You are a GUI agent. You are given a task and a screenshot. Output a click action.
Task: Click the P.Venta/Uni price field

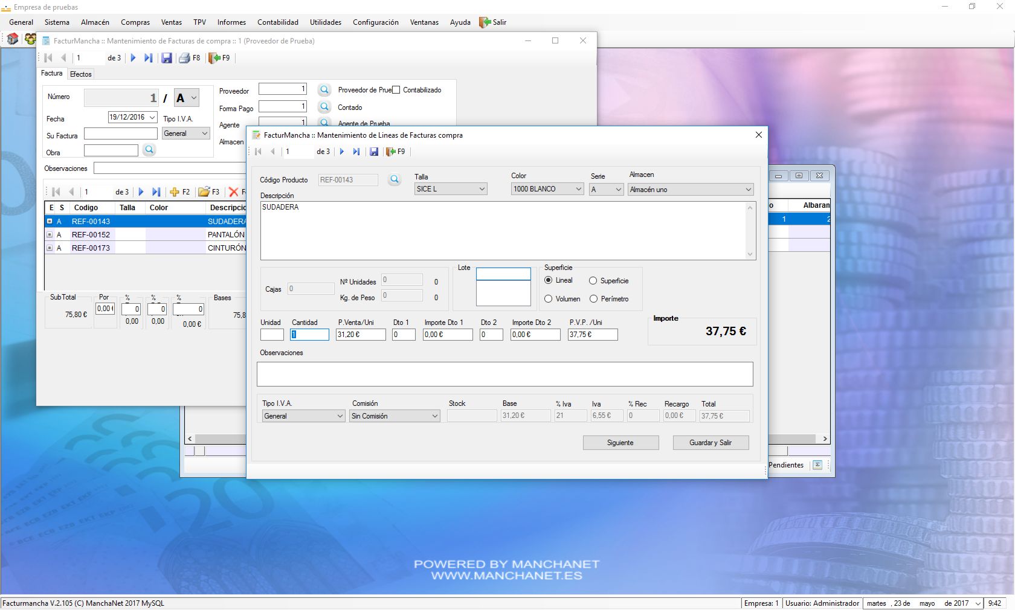(x=360, y=335)
